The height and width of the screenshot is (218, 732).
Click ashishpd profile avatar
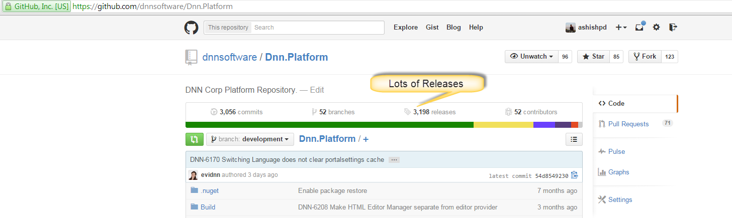571,28
